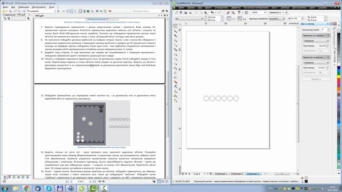Pick yellow swatch in CorelDRAW color palette
Screen dimensions: 342x192
pyautogui.click(x=339, y=77)
